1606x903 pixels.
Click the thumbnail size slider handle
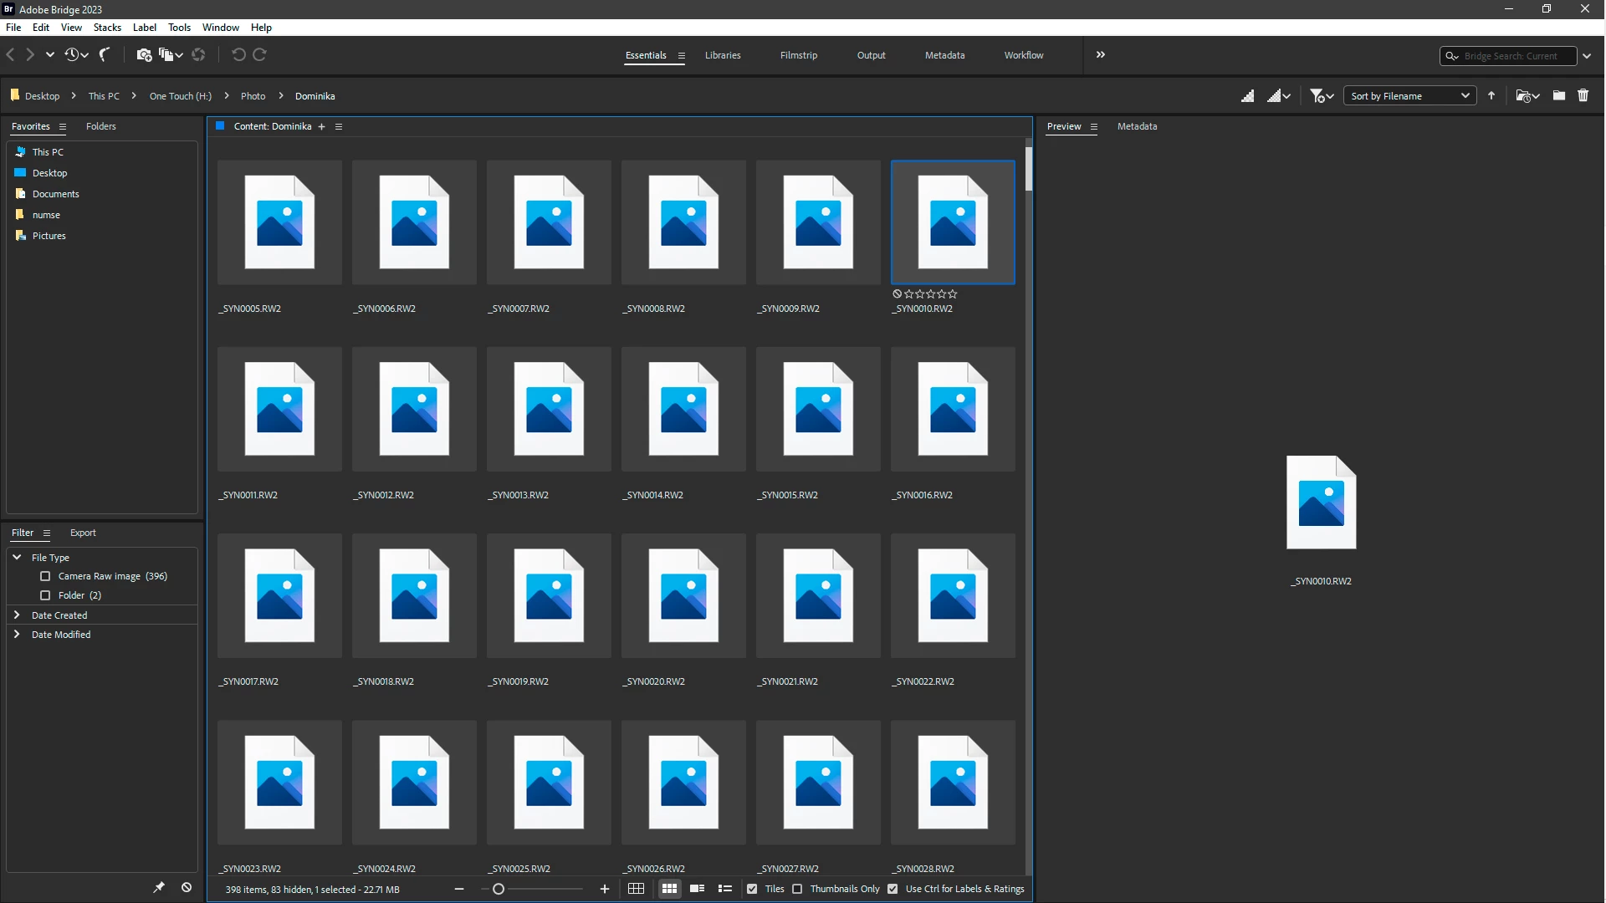coord(499,889)
